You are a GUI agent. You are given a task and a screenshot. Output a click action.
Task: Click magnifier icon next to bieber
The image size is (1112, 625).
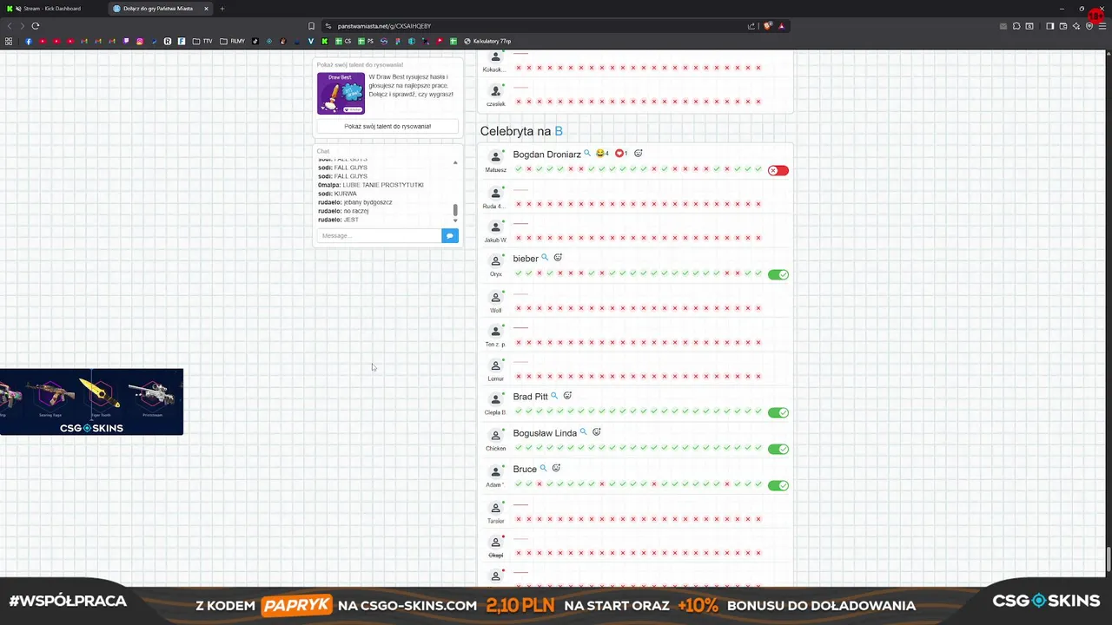point(545,258)
